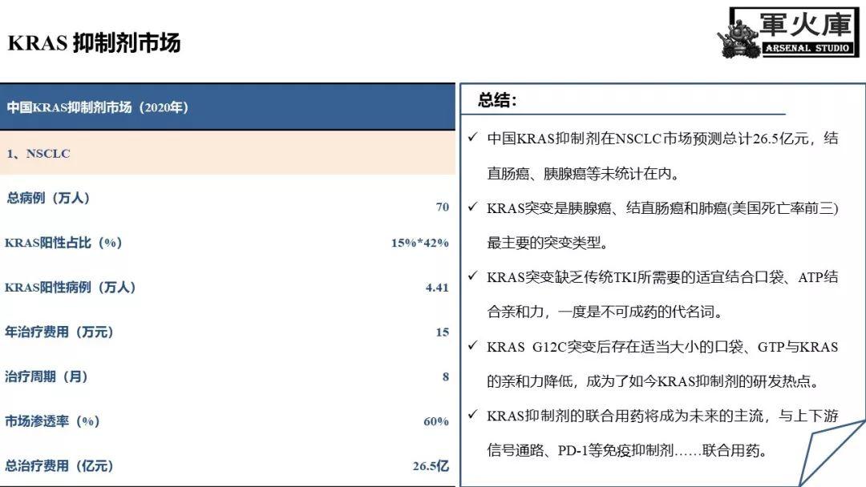
Task: Click the 总病例（万人）row label
Action: 48,199
